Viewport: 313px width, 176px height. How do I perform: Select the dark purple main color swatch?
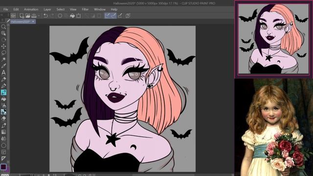click(x=3, y=167)
